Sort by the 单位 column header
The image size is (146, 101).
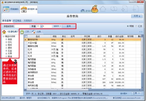64,36
